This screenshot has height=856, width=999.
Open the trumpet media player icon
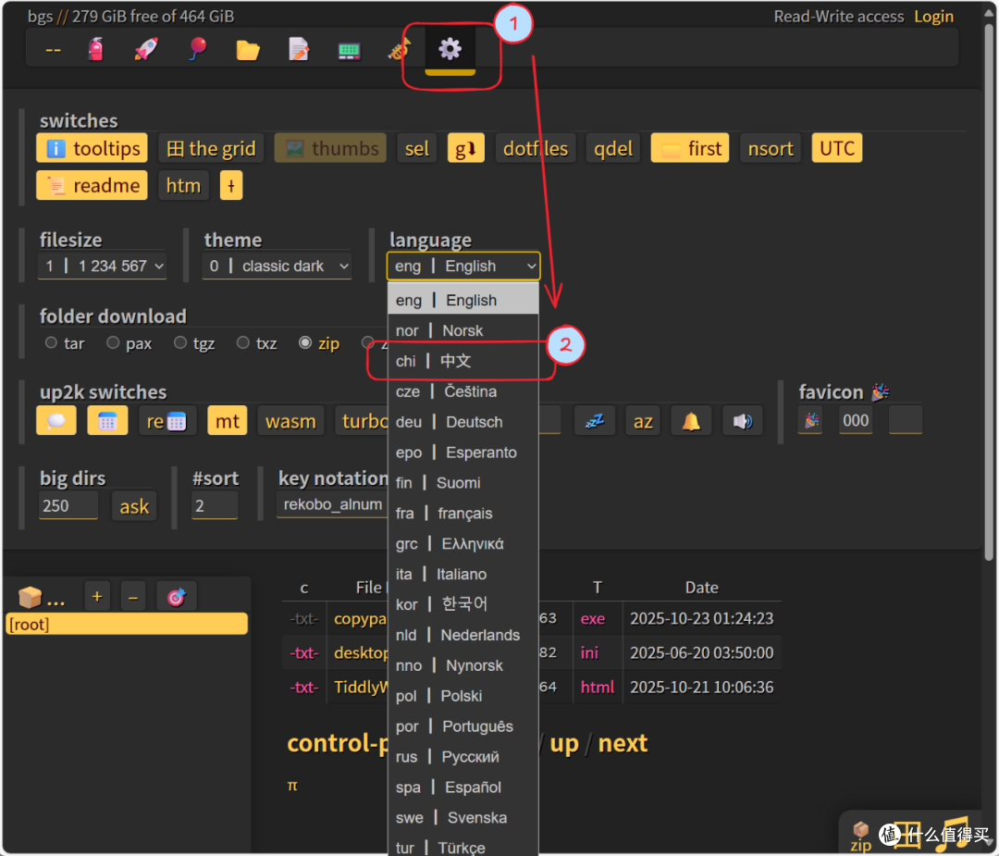click(x=400, y=49)
